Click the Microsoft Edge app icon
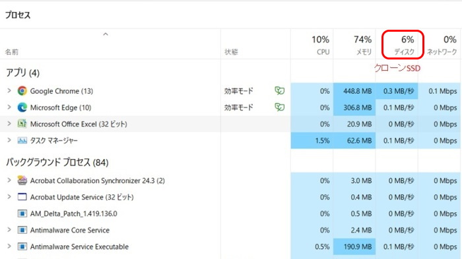This screenshot has width=462, height=259. click(22, 108)
